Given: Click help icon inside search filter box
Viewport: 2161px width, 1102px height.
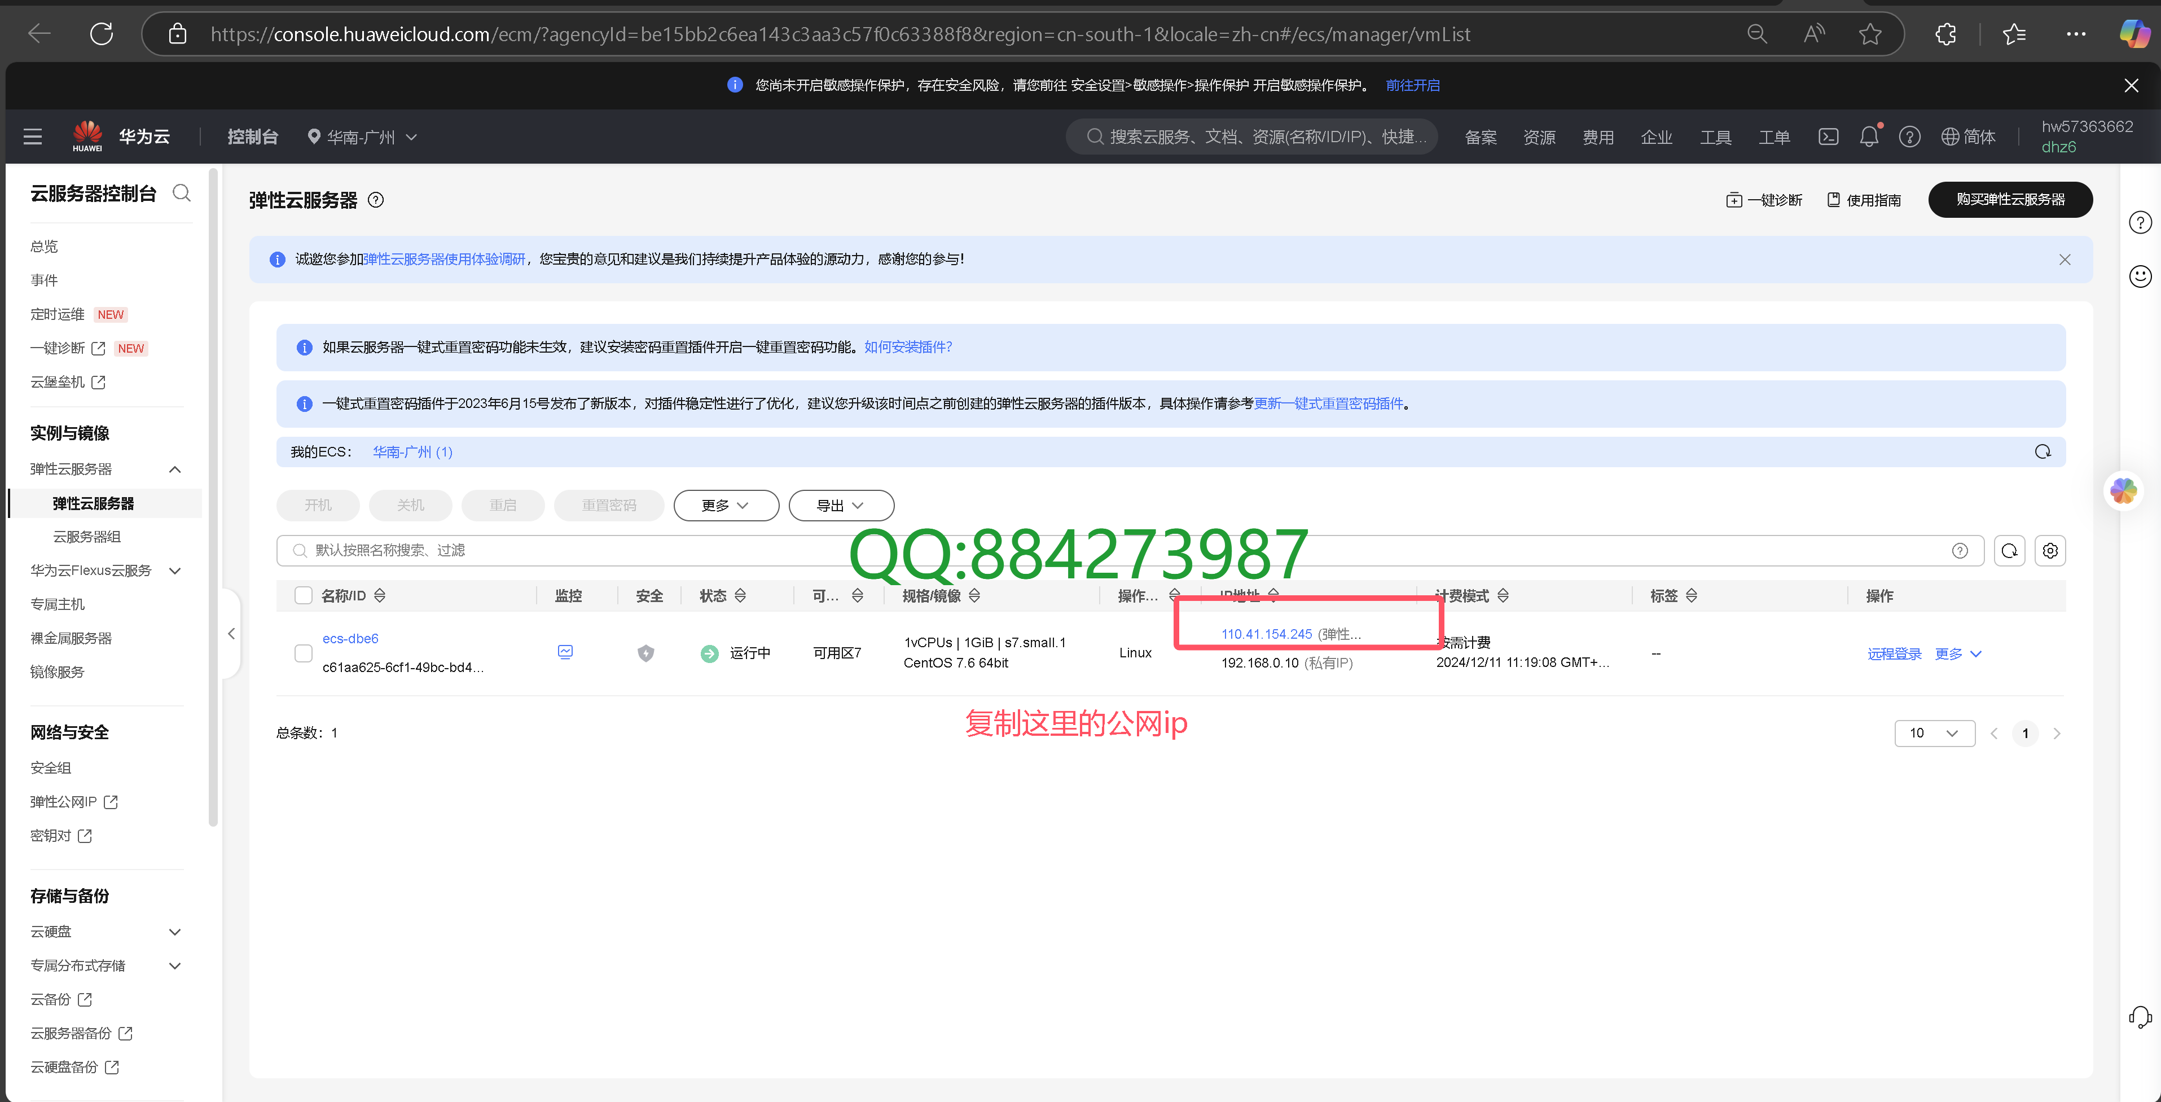Looking at the screenshot, I should (x=1960, y=551).
